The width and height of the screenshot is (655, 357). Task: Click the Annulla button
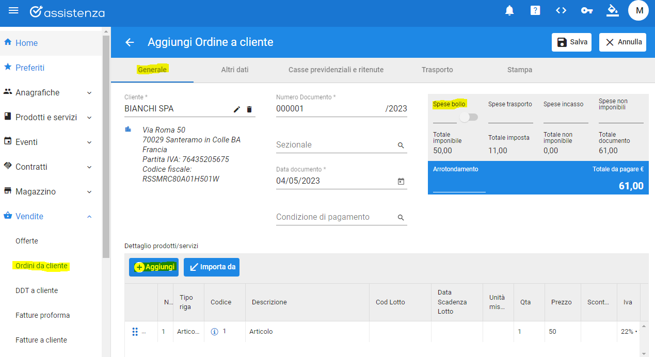point(622,42)
